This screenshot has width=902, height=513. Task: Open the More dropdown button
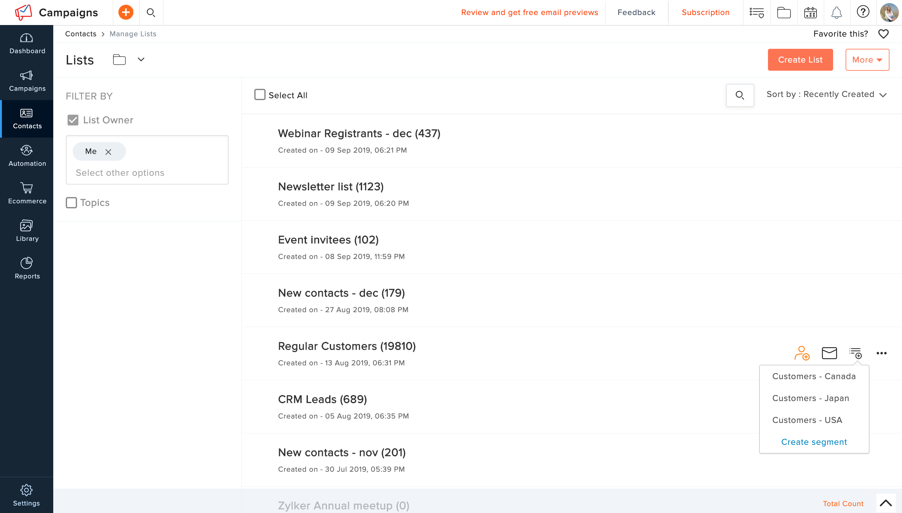[867, 60]
